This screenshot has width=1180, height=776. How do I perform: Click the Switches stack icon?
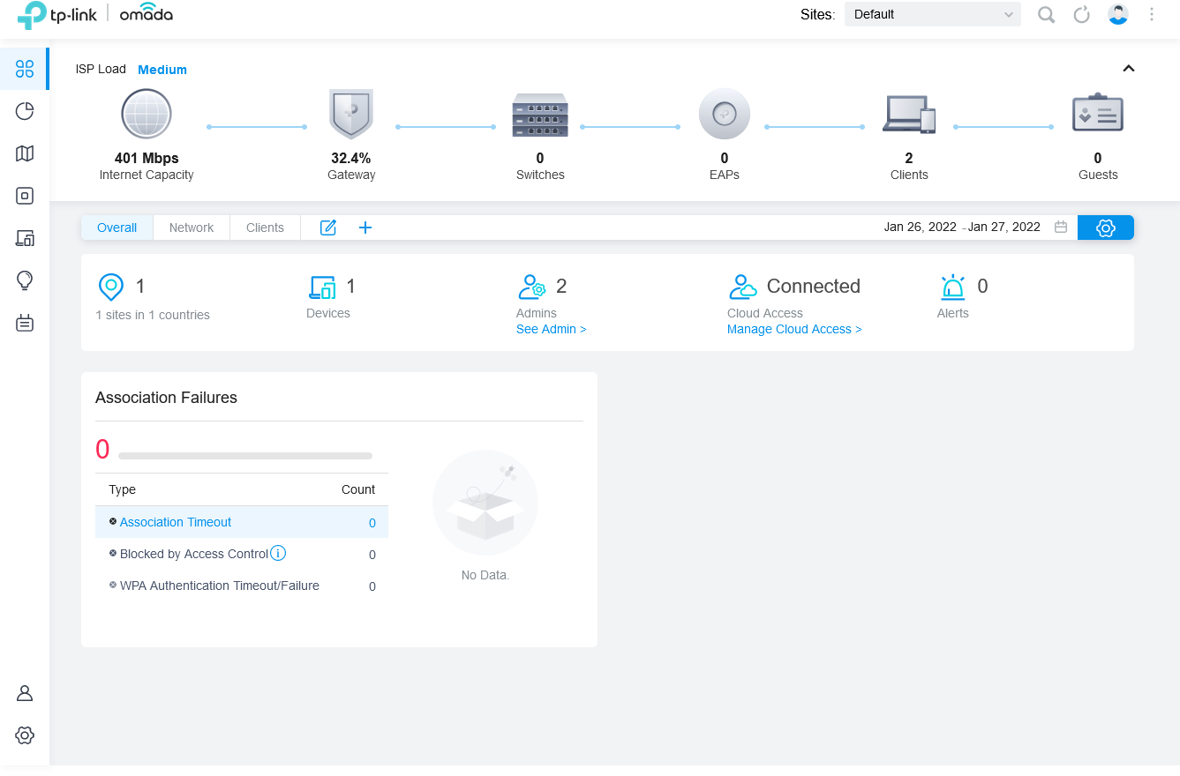pyautogui.click(x=540, y=115)
